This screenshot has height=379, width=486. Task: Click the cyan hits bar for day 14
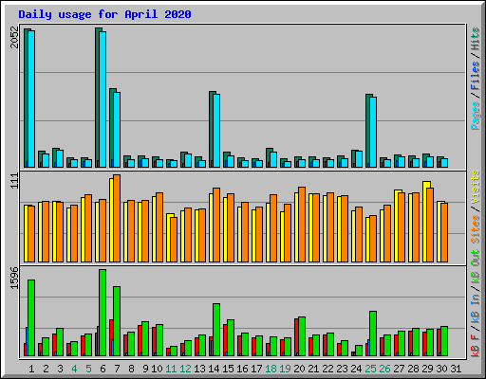coord(216,131)
